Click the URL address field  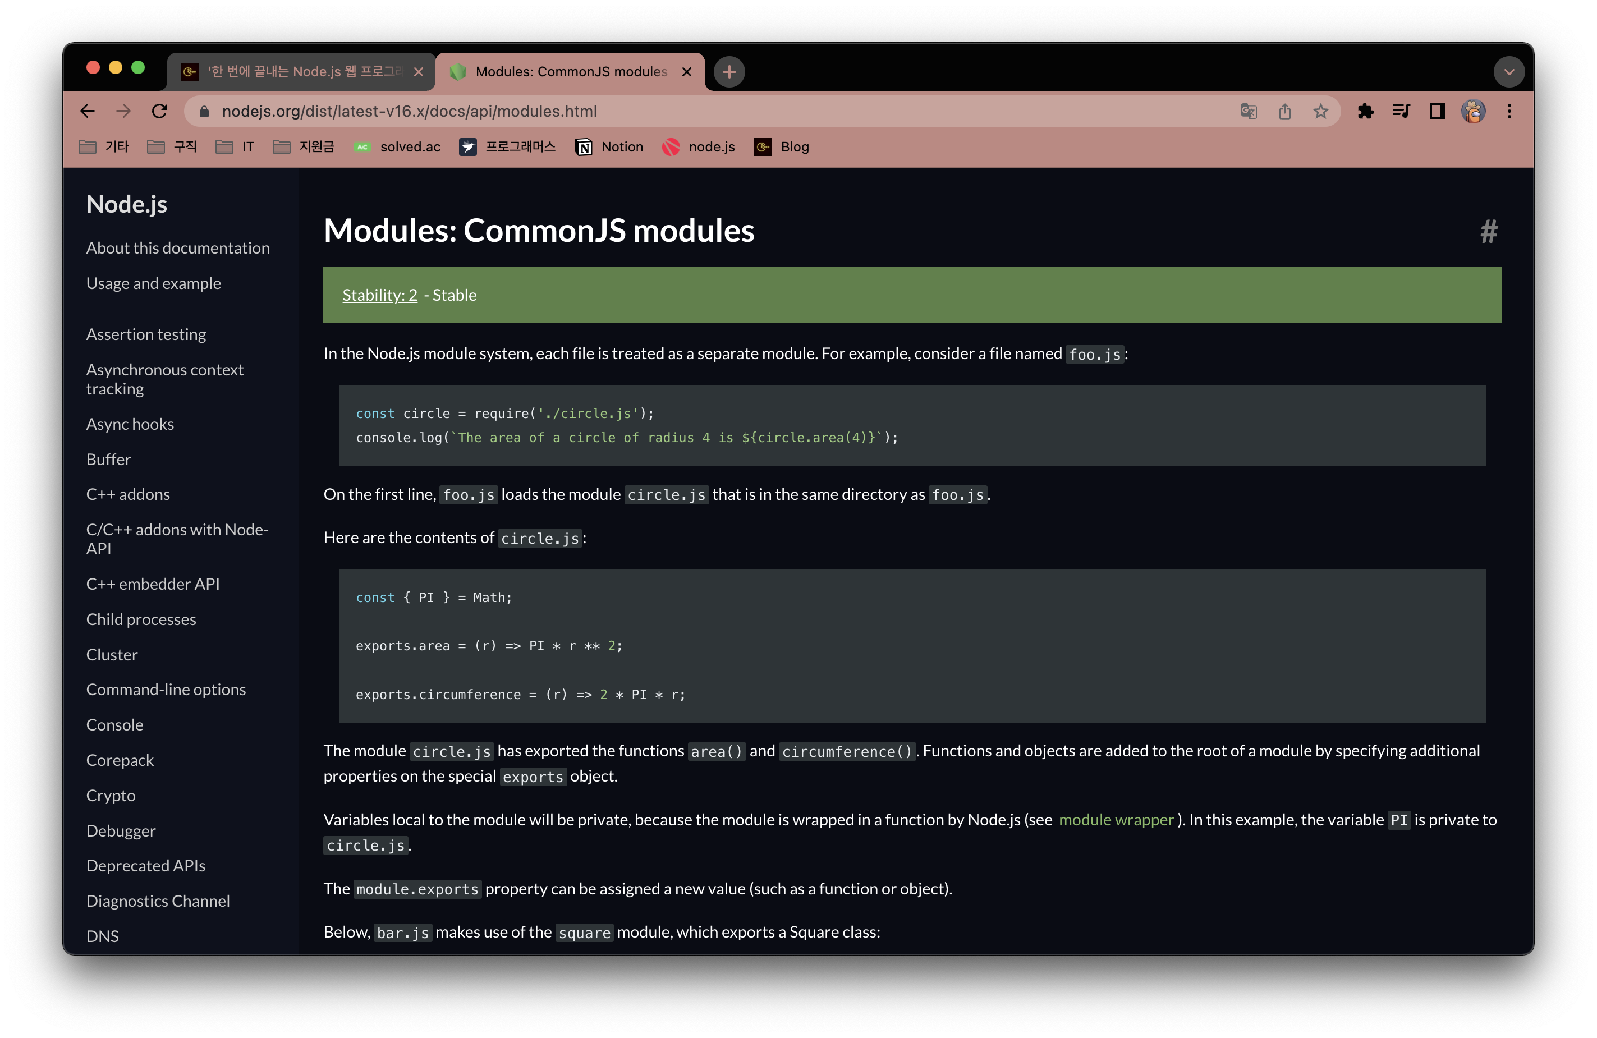coord(671,111)
